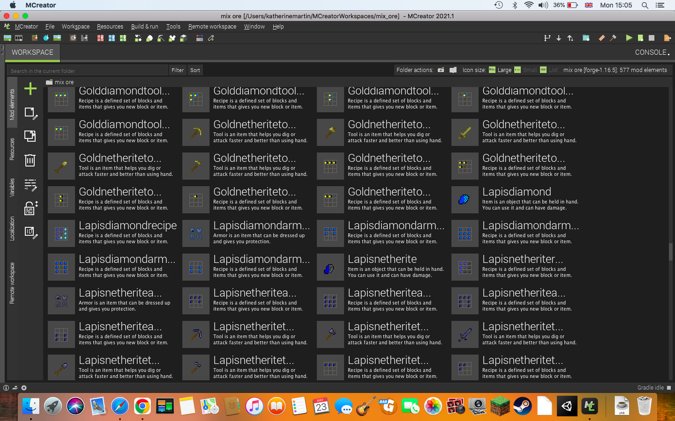Switch to the CONSOLE tab
Viewport: 675px width, 421px height.
point(651,52)
